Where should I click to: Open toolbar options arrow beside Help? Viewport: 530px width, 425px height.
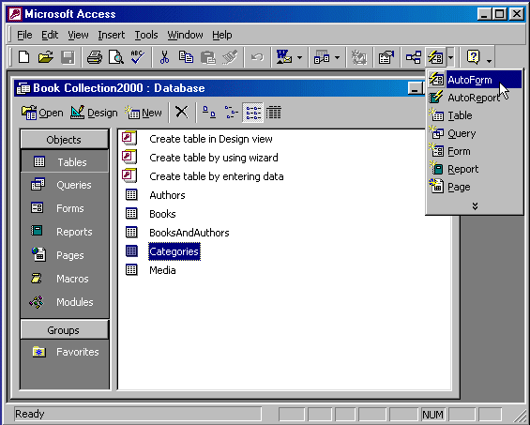489,61
